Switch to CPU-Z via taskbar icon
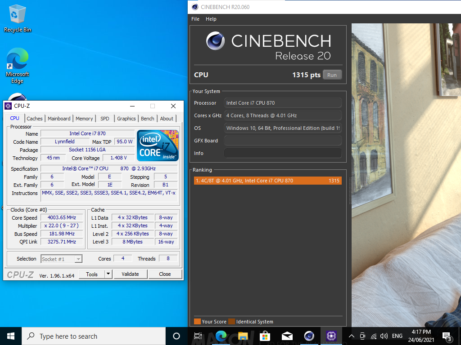The image size is (461, 345). point(331,336)
